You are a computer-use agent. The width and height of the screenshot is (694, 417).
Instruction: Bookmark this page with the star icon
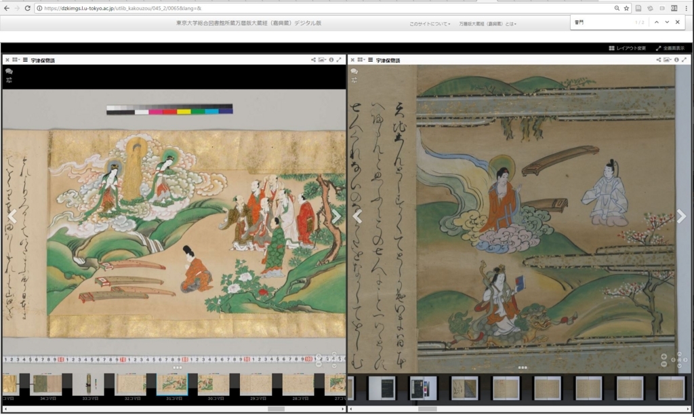[626, 8]
